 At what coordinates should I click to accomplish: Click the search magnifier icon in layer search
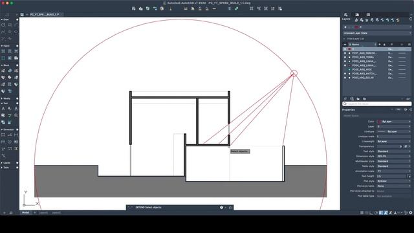pyautogui.click(x=345, y=104)
